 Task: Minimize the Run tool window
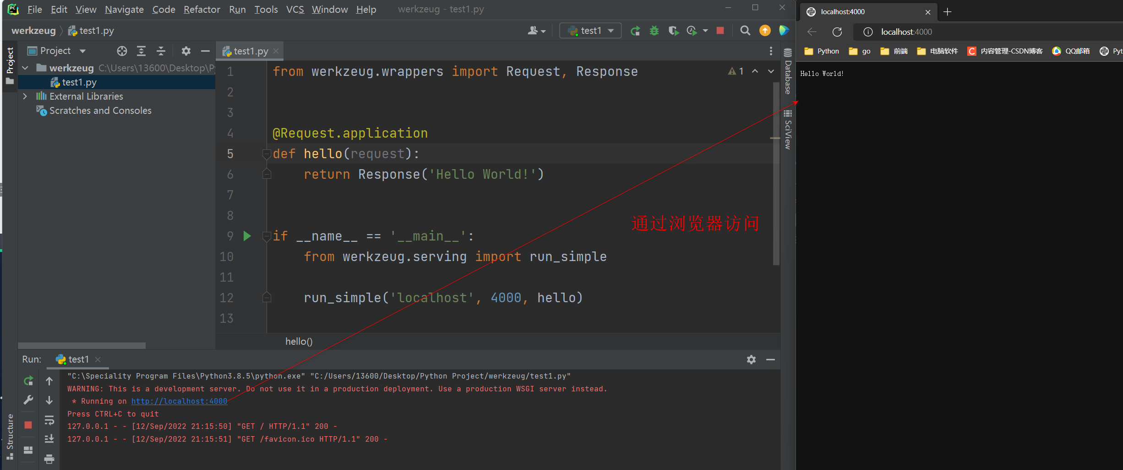(x=770, y=360)
